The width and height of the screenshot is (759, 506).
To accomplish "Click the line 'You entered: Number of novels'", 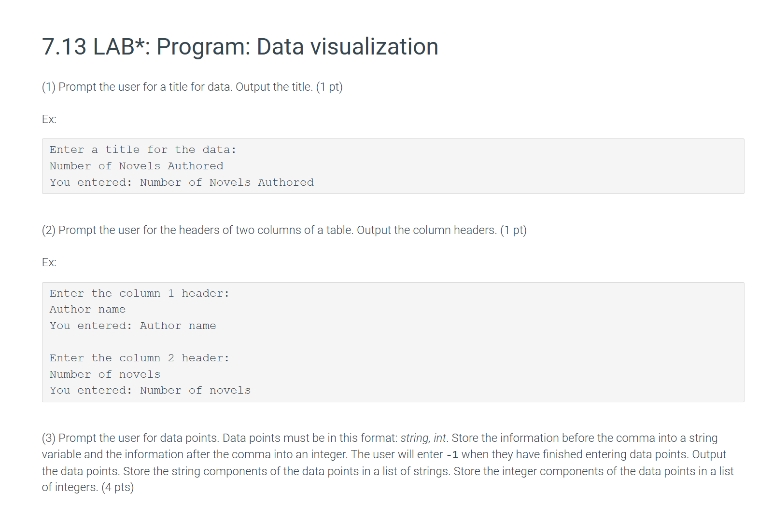I will pos(150,390).
